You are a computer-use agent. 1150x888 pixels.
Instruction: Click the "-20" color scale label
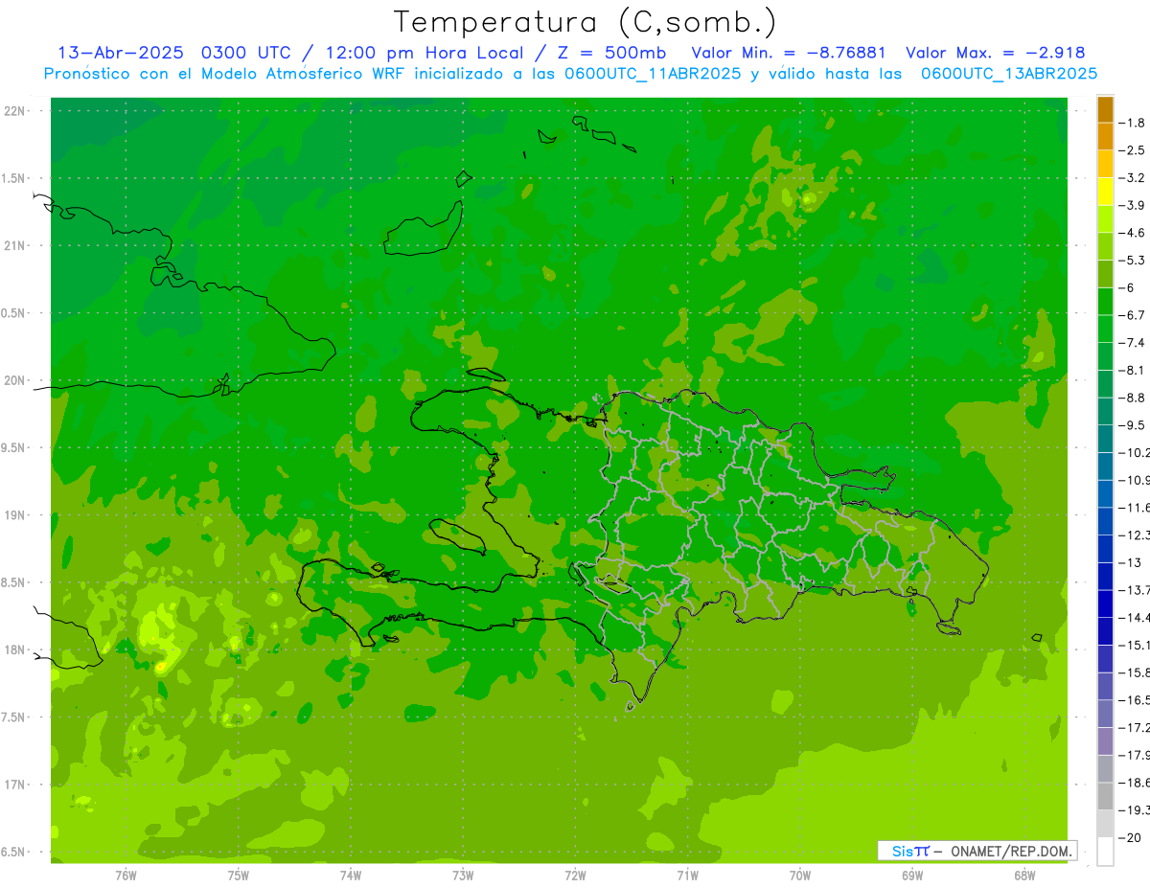click(x=1130, y=837)
